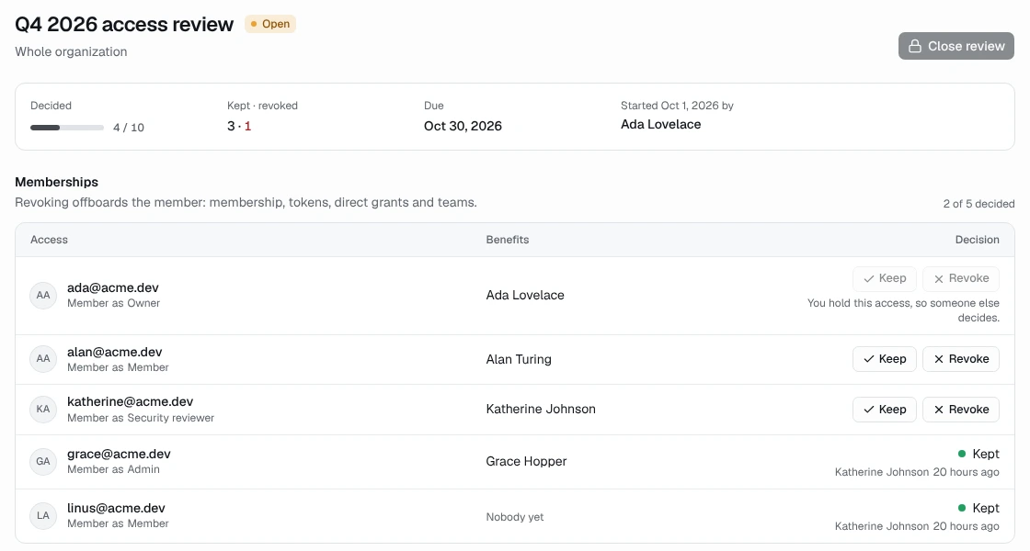
Task: Click Ada Lovelace under Started Oct 1, 2026 by
Action: pyautogui.click(x=661, y=124)
